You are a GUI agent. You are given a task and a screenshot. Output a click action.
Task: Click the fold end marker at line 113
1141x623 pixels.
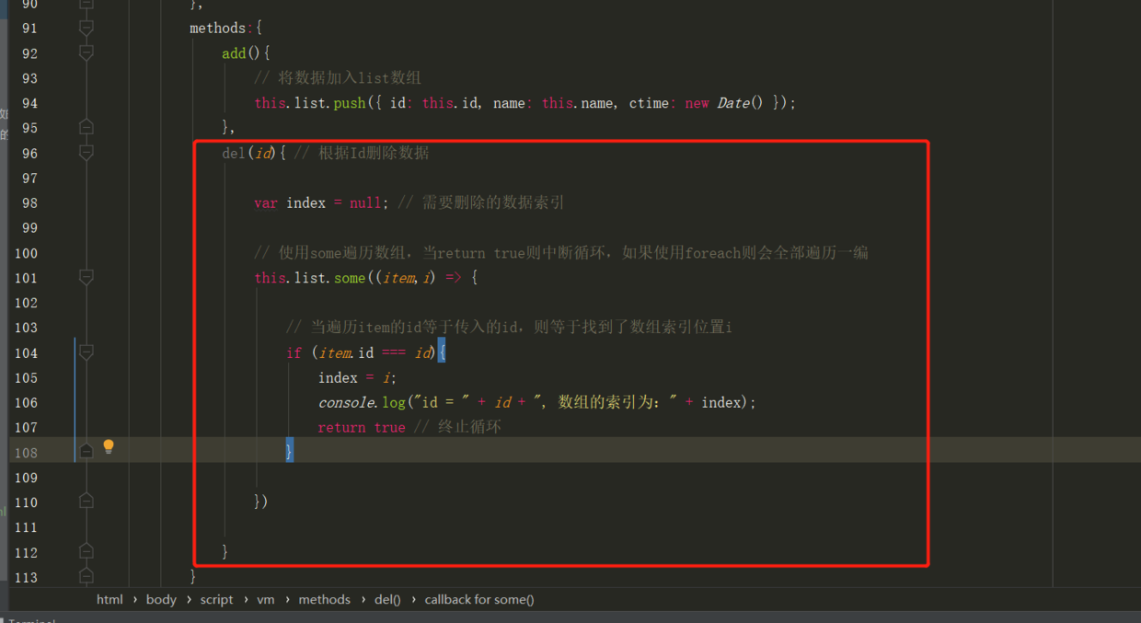pyautogui.click(x=86, y=576)
